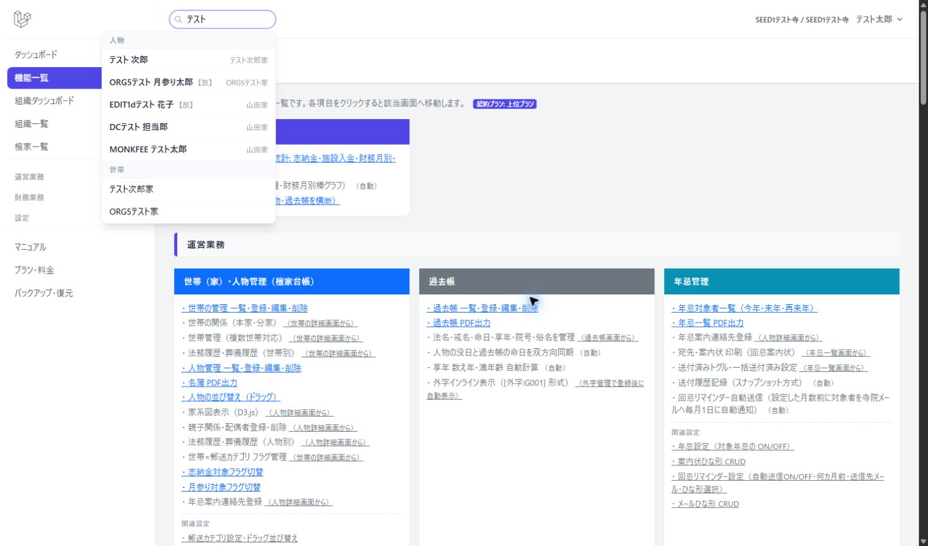Open 回忌リマインダー設定 link

(x=778, y=483)
